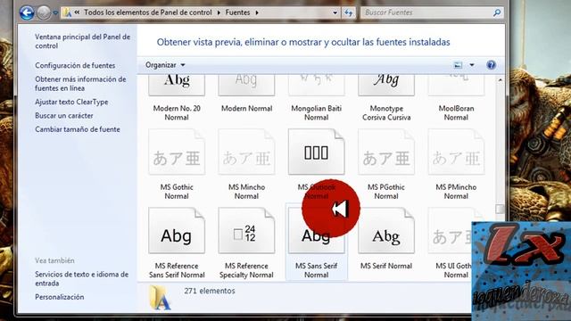Click the Fonts folder icon in details pane
The image size is (571, 321).
160,297
